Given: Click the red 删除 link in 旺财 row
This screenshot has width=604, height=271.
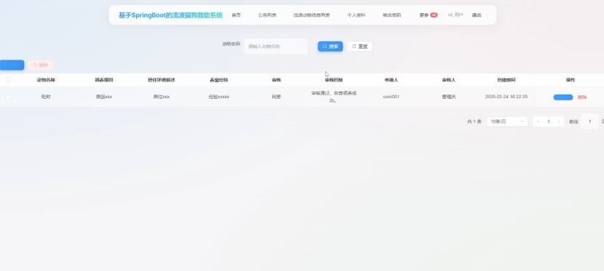Looking at the screenshot, I should coord(582,97).
